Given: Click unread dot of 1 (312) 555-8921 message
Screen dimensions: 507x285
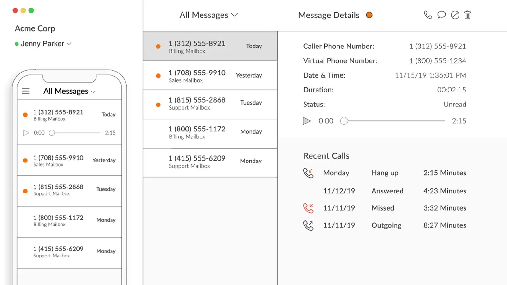Looking at the screenshot, I should pyautogui.click(x=158, y=47).
